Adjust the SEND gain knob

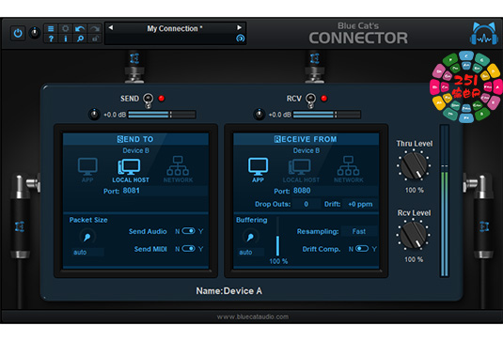point(94,115)
